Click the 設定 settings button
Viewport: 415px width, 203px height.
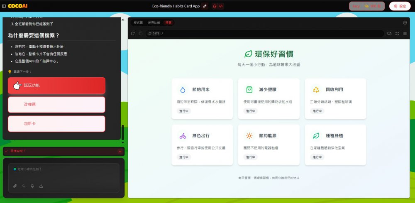click(x=400, y=6)
